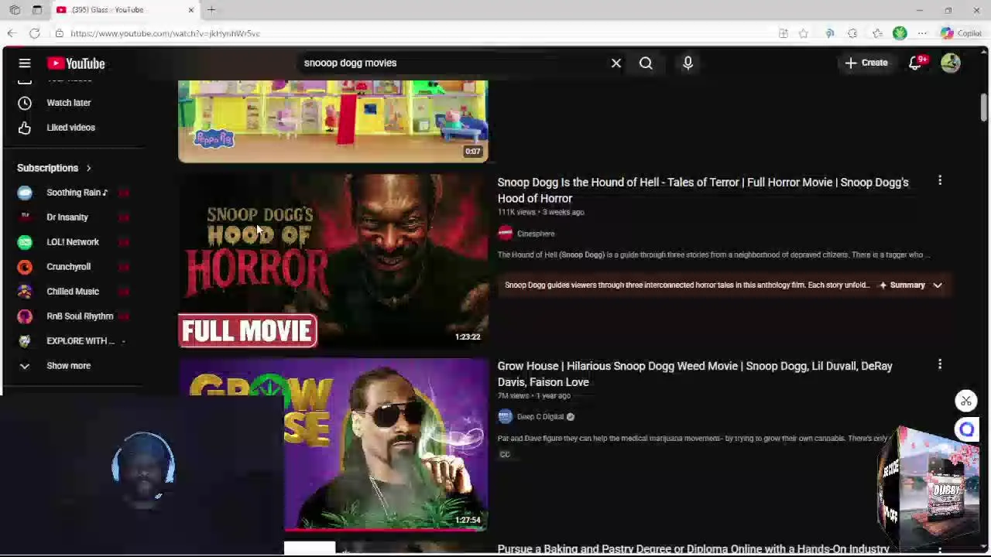Open a new browser tab
This screenshot has height=557, width=991.
(211, 10)
